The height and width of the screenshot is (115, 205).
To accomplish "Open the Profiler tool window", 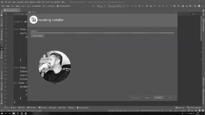I will point(62,108).
